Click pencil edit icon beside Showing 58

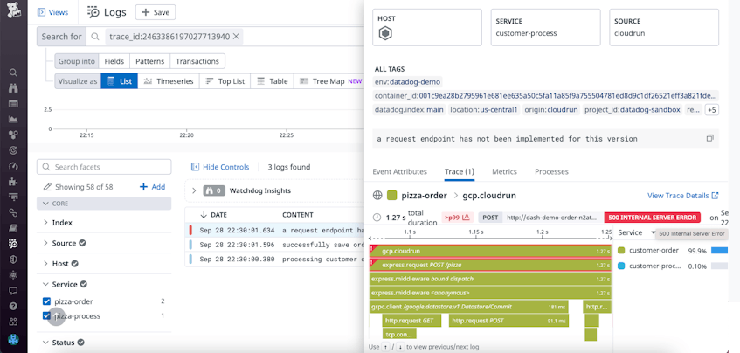pyautogui.click(x=46, y=187)
